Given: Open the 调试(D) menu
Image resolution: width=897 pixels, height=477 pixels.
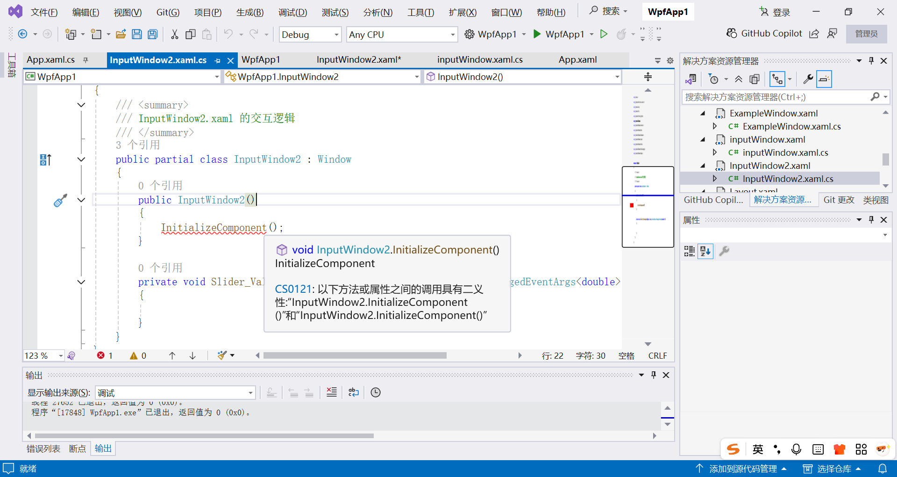Looking at the screenshot, I should 292,12.
